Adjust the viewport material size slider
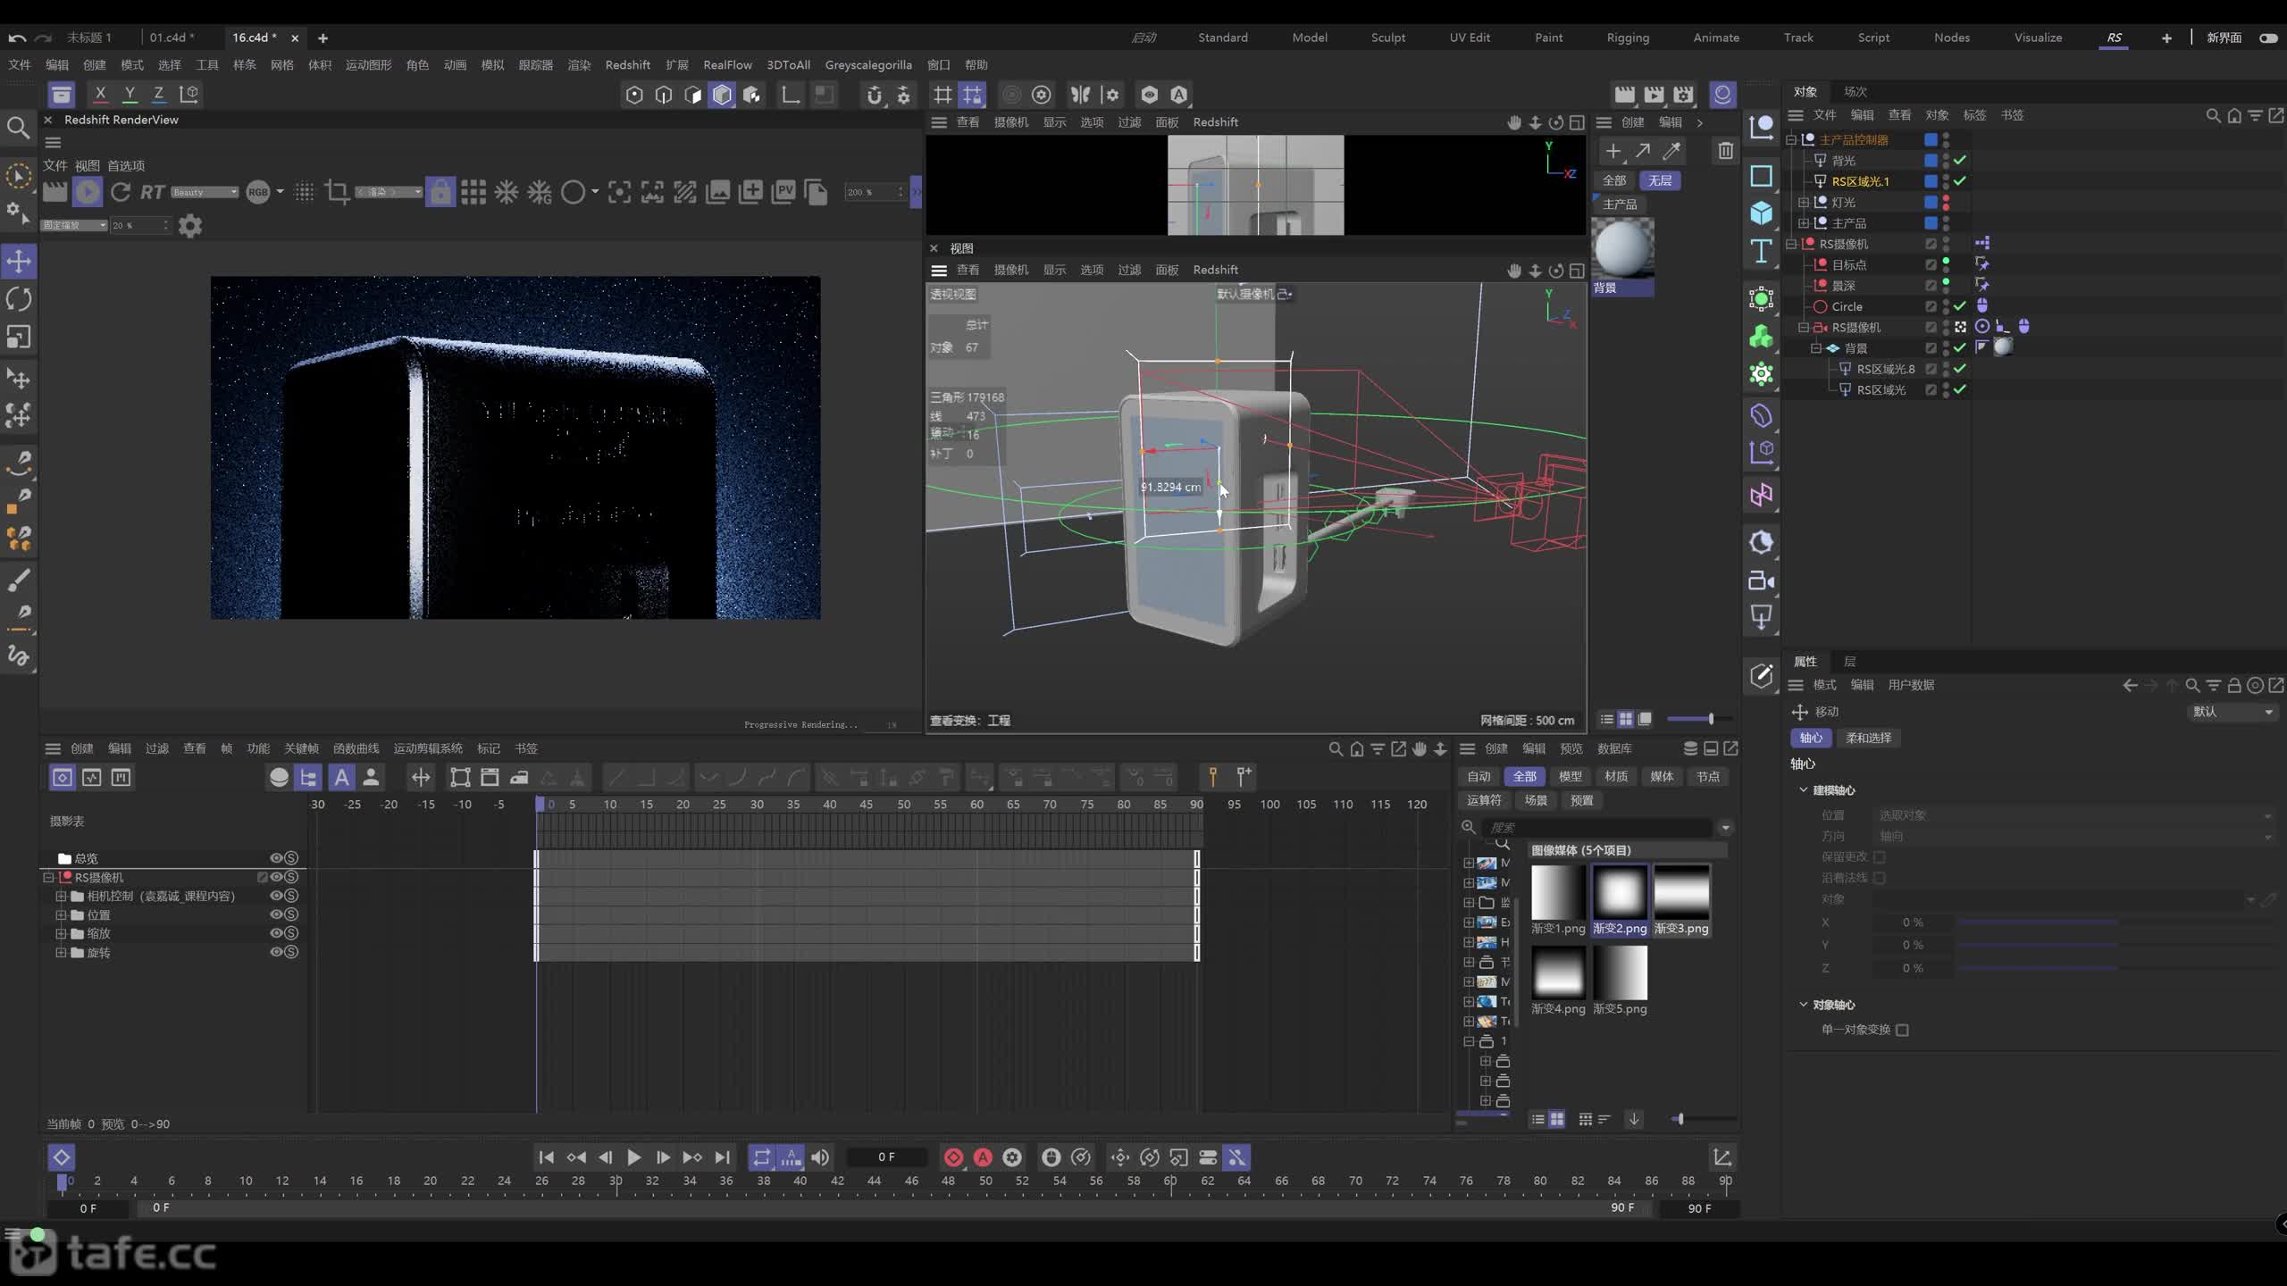The height and width of the screenshot is (1286, 2287). [x=1710, y=719]
